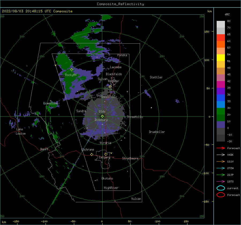
Task: Click the Ponoka label on the map
Action: (122, 55)
